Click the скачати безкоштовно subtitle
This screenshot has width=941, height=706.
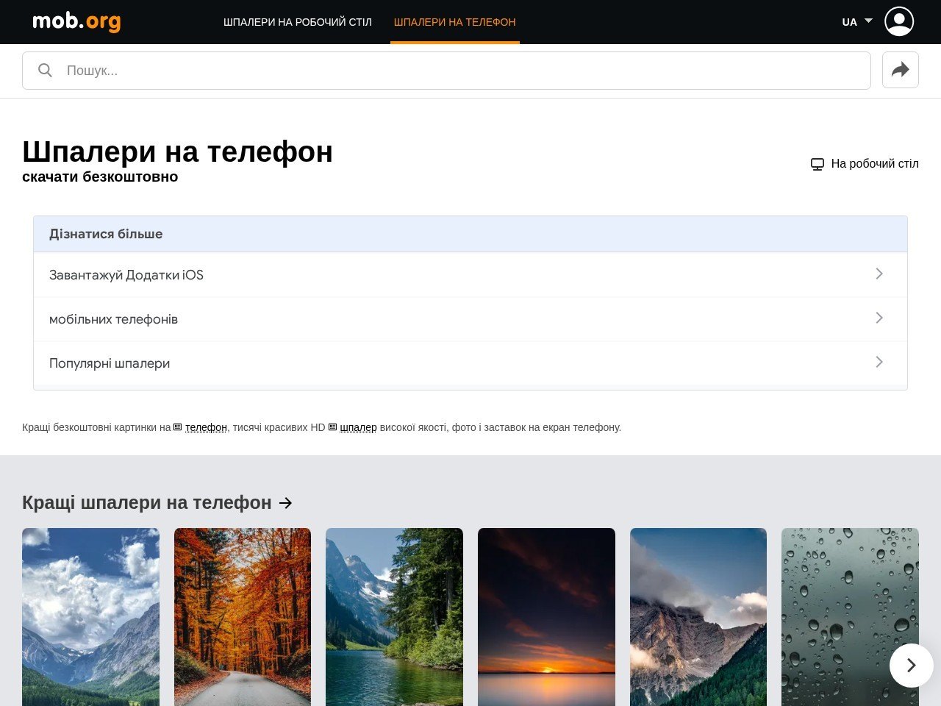[x=100, y=176]
